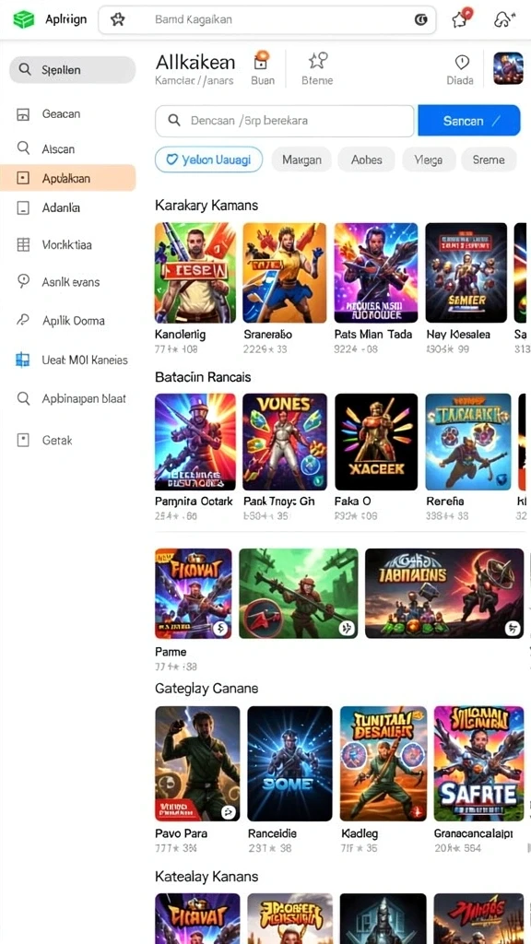Select the Makgan filter chip
Screen dimensions: 531x944
click(x=301, y=159)
